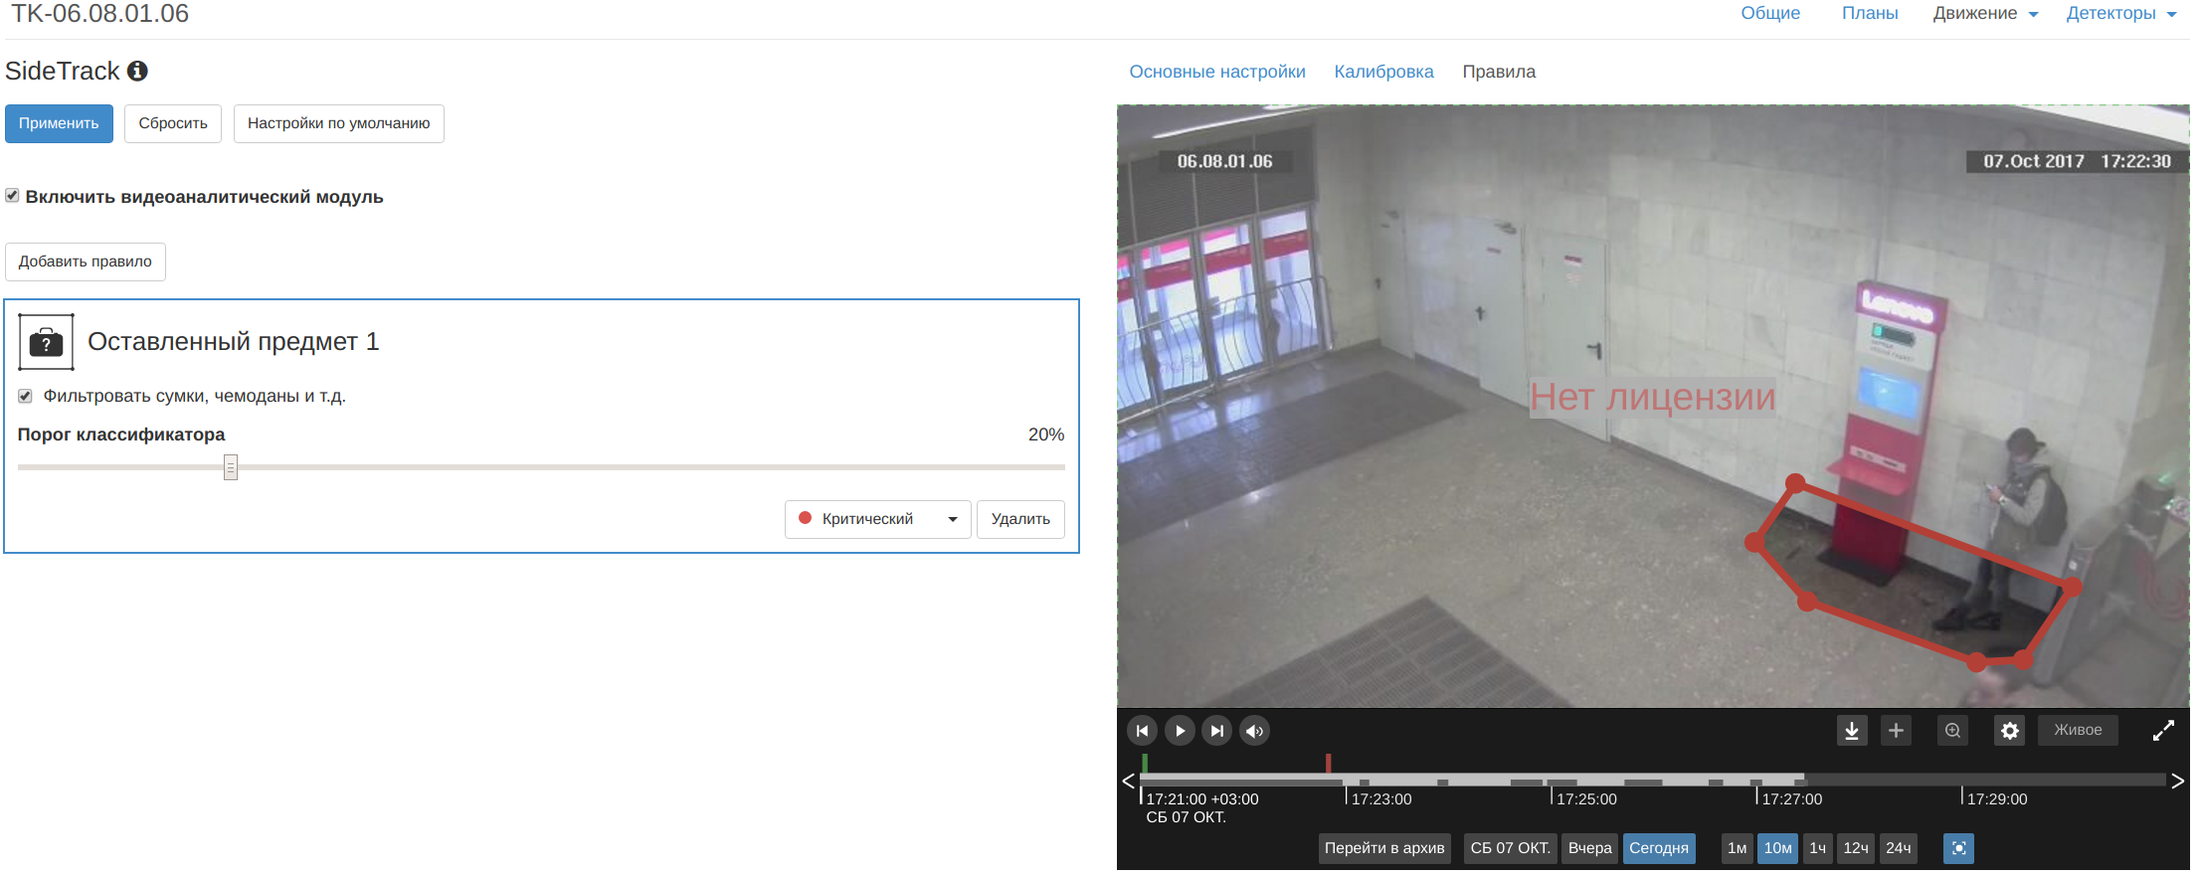Viewport: 2202px width, 875px height.
Task: Click the magnifier zoom icon
Action: click(x=1953, y=731)
